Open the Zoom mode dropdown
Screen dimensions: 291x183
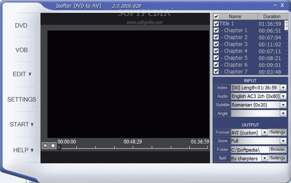(x=283, y=141)
